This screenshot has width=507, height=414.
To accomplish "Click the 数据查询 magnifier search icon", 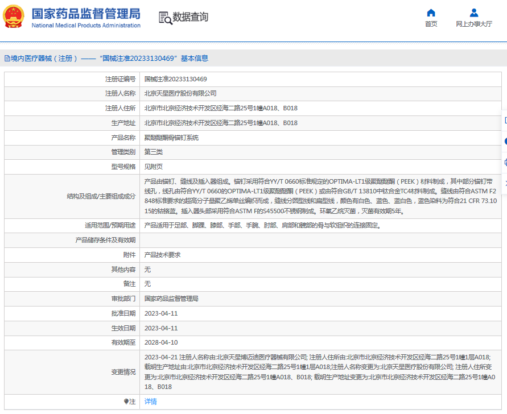I will point(166,17).
